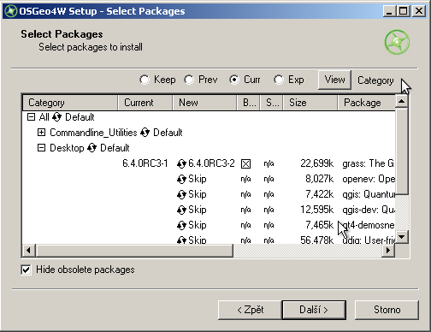The height and width of the screenshot is (332, 431).
Task: Toggle Skip icon for udig package
Action: [x=181, y=240]
